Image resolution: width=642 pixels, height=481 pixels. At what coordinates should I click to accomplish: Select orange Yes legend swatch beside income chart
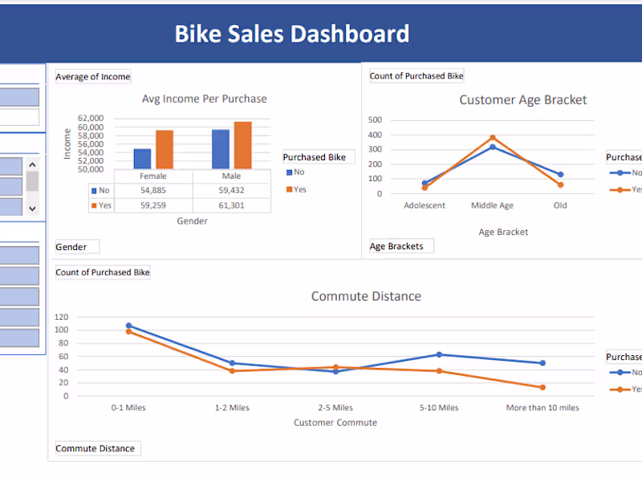[x=289, y=190]
